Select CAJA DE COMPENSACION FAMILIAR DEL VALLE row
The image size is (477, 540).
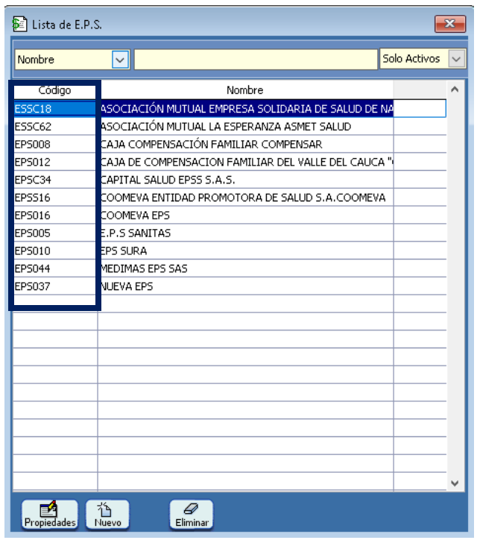tap(246, 162)
